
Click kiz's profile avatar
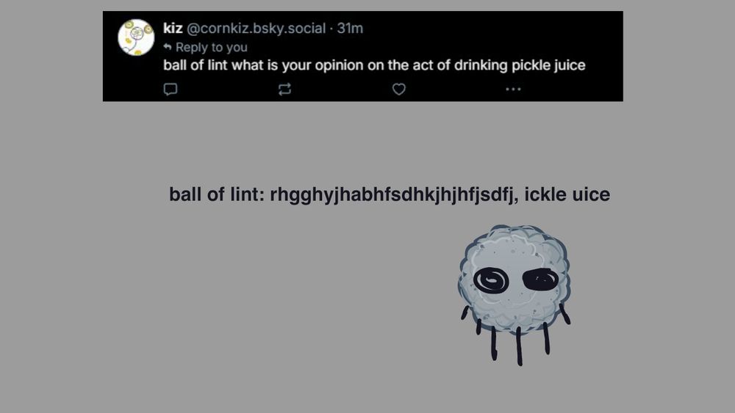136,37
